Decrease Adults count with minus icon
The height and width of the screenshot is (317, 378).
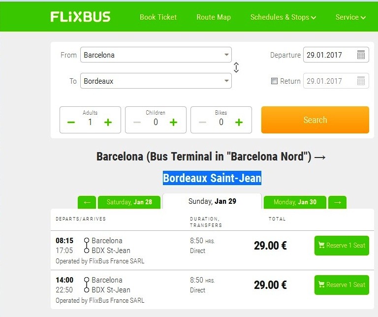click(71, 122)
